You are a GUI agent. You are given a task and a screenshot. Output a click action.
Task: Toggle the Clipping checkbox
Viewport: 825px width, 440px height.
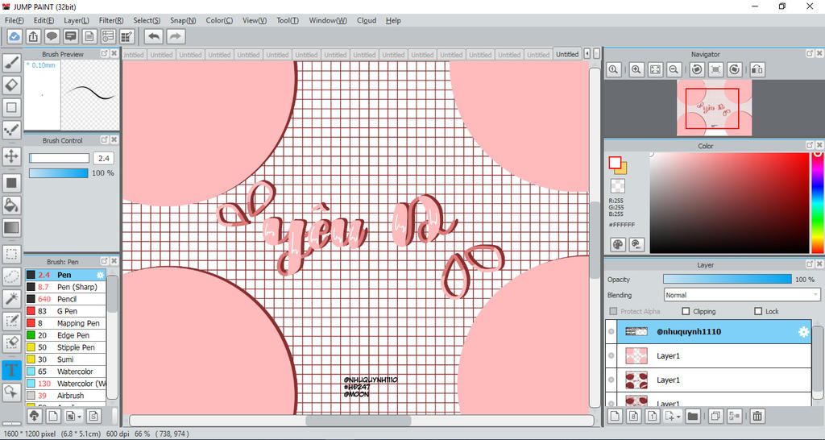pyautogui.click(x=686, y=311)
